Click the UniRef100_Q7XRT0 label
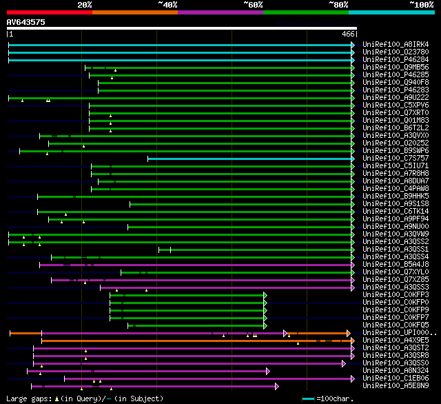441x404 pixels. 396,113
